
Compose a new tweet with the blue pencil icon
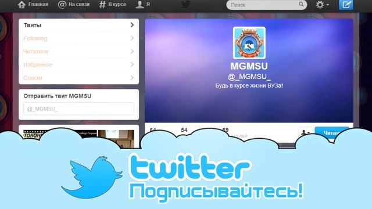346,5
